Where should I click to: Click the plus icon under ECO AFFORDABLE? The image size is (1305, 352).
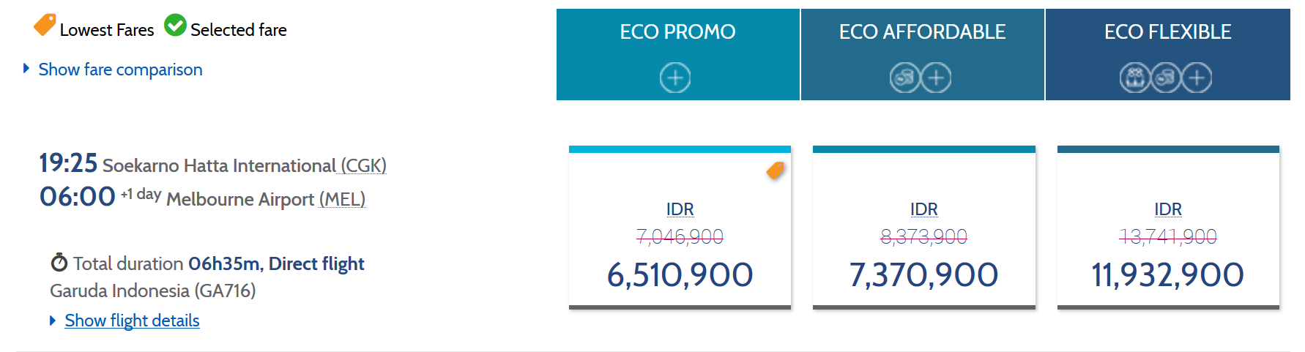(936, 78)
